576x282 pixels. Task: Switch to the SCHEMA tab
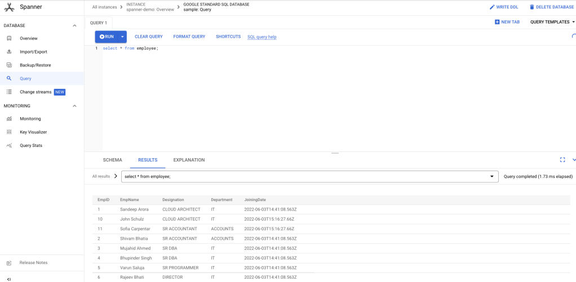[x=112, y=160]
